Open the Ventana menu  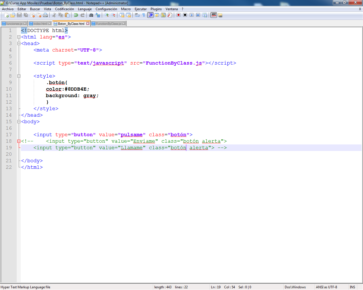point(172,9)
